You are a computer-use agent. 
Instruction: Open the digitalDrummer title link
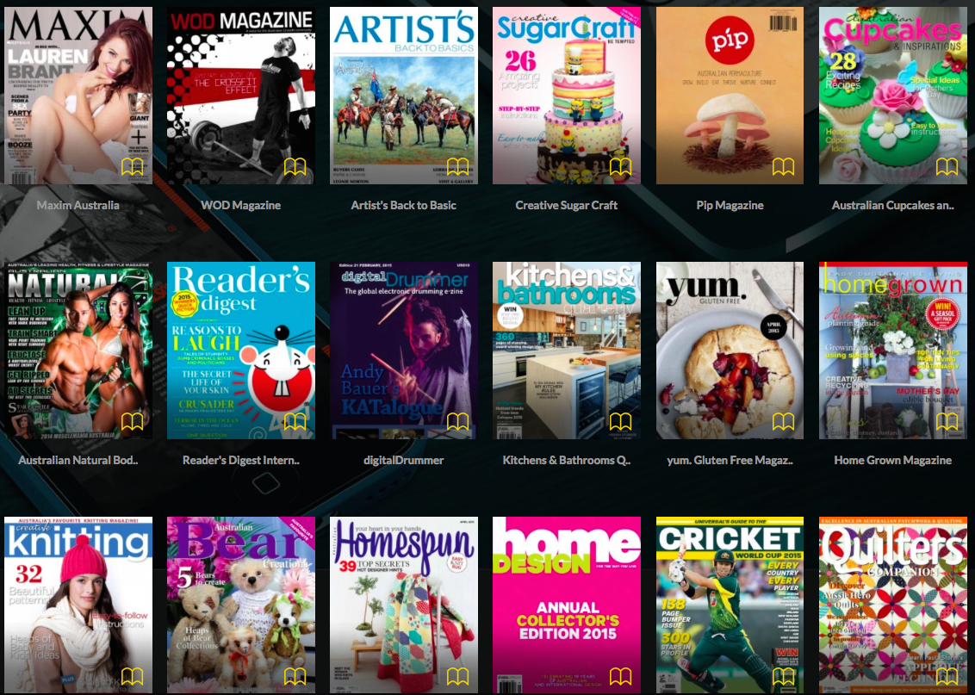404,460
